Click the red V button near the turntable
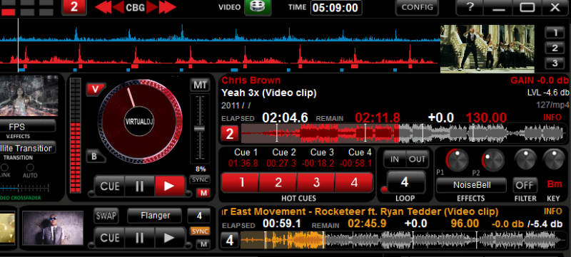Screen dimensions: 571x257 point(96,90)
